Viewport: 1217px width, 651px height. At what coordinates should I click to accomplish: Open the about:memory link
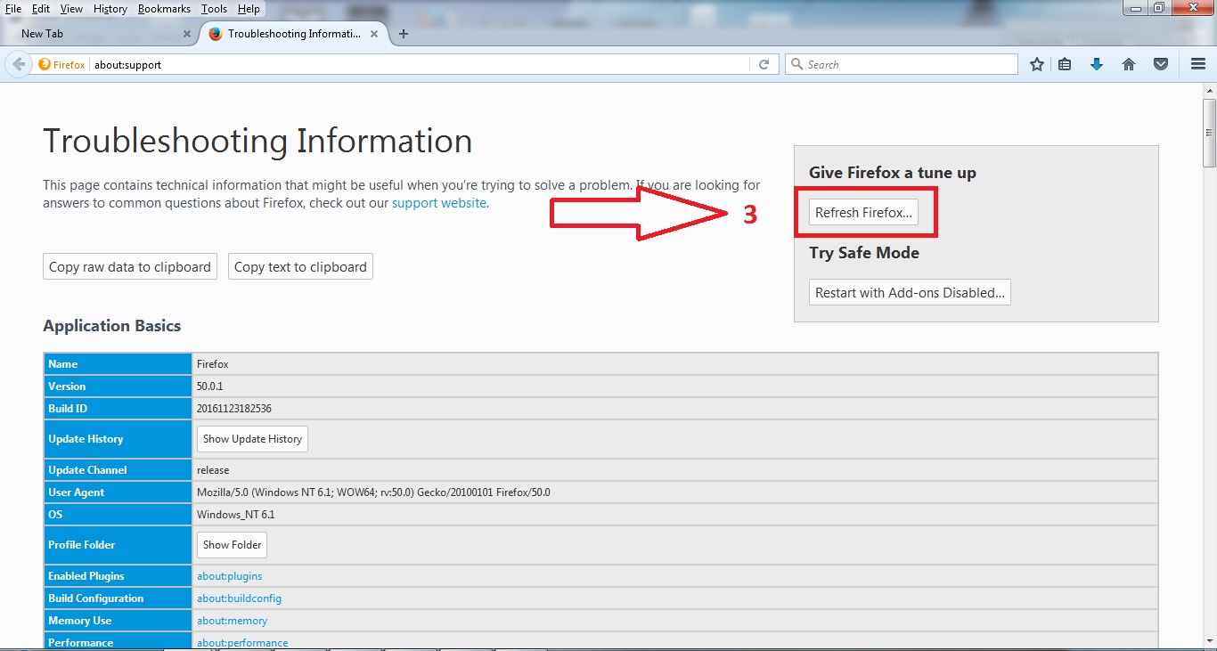click(x=232, y=621)
